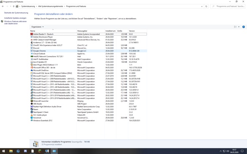Open the Organisieren dropdown menu
The width and height of the screenshot is (247, 154).
pyautogui.click(x=37, y=27)
